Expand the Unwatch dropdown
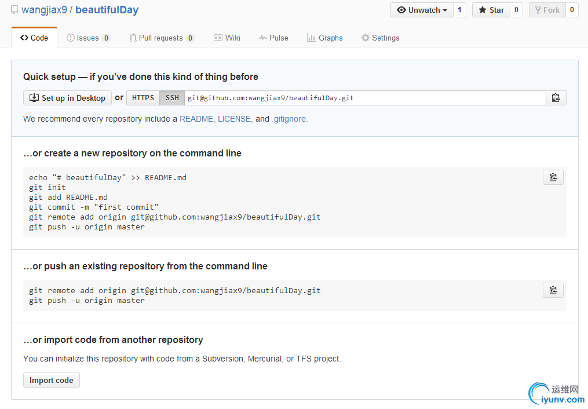The image size is (588, 409). (422, 10)
